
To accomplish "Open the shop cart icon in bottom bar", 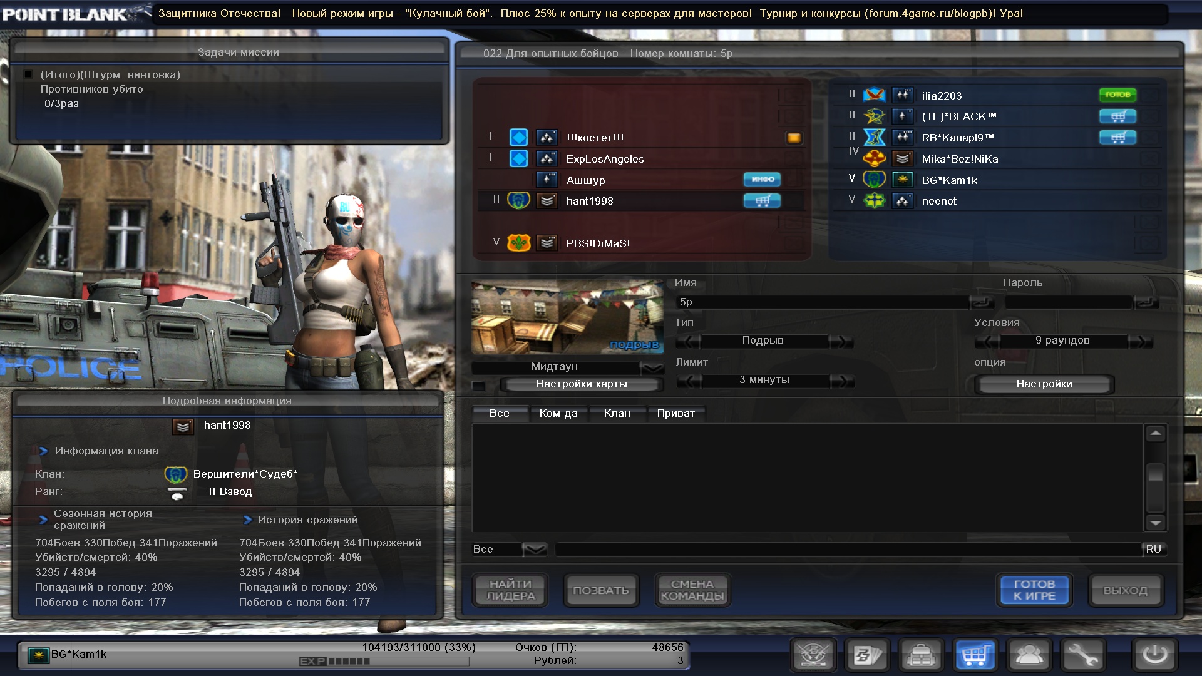I will point(975,655).
